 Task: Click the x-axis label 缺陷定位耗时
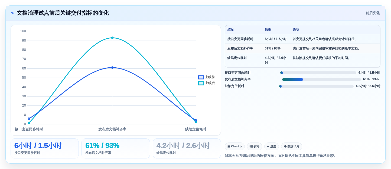[196, 129]
